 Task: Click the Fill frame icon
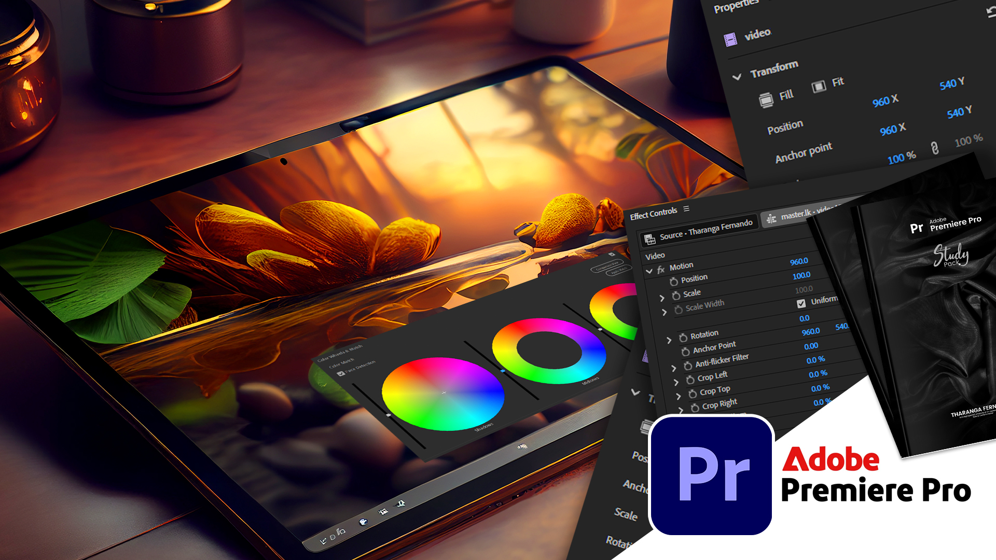(766, 99)
